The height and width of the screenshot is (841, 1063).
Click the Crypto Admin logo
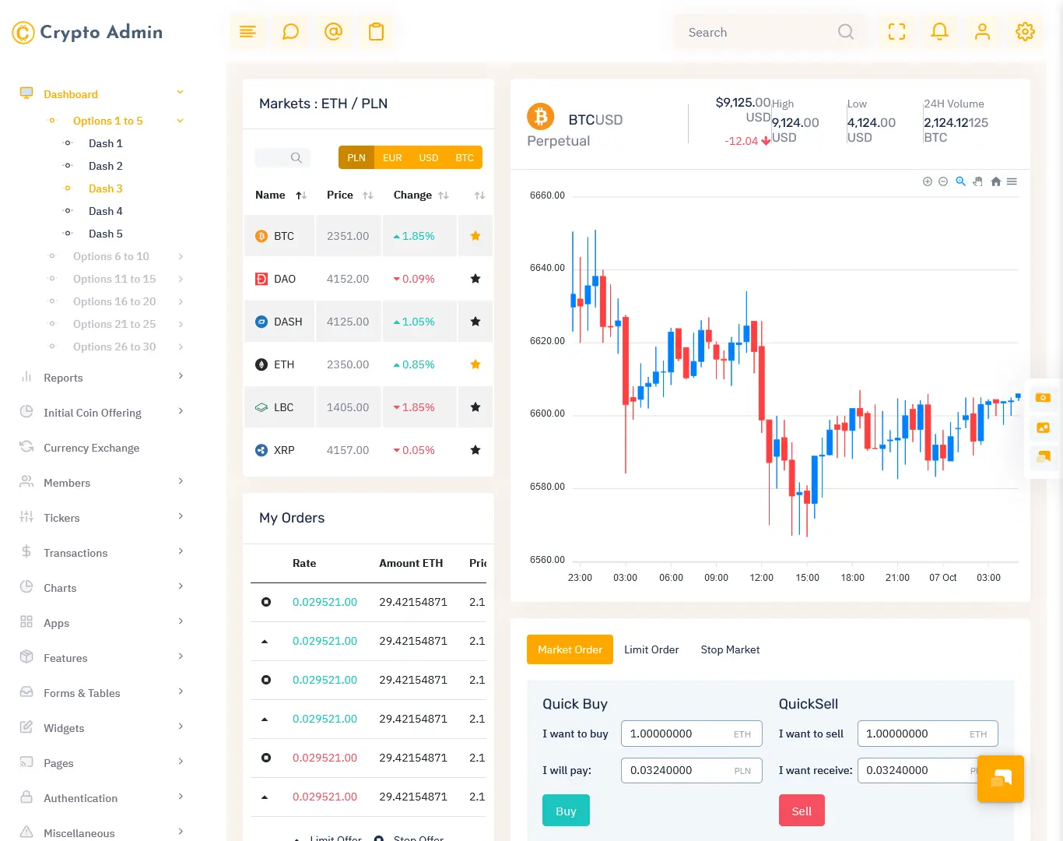click(87, 32)
